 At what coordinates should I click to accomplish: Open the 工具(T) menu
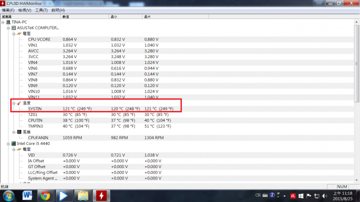(41, 10)
